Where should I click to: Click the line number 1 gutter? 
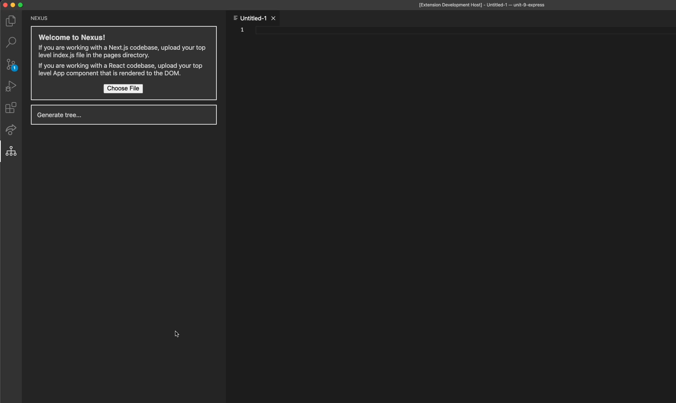coord(242,30)
